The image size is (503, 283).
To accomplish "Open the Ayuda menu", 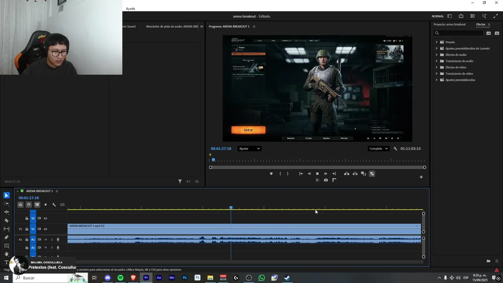I will click(130, 9).
